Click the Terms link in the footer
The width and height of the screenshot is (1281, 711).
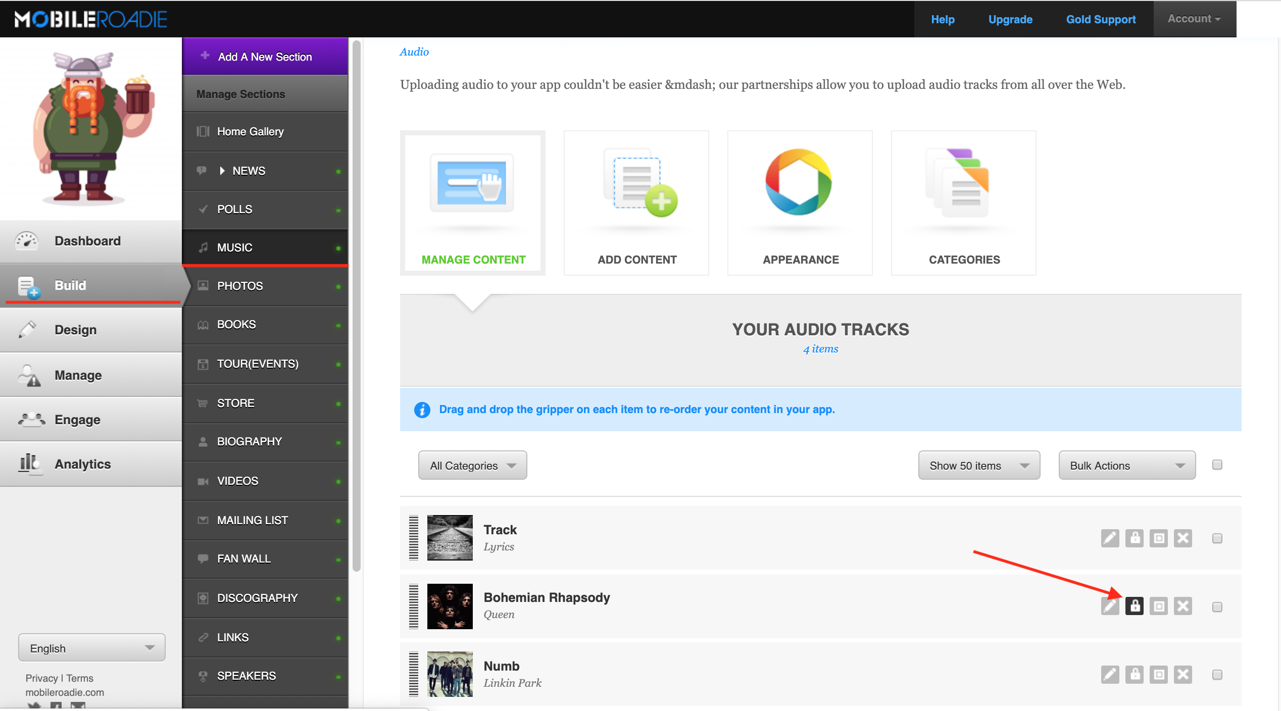80,678
